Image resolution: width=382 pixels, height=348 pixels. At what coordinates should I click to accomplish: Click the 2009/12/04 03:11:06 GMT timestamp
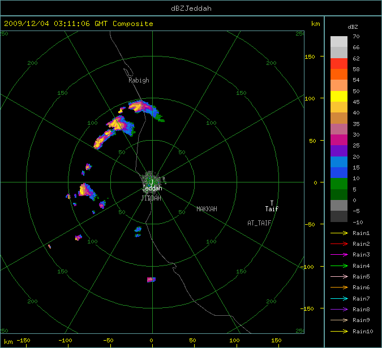point(56,24)
